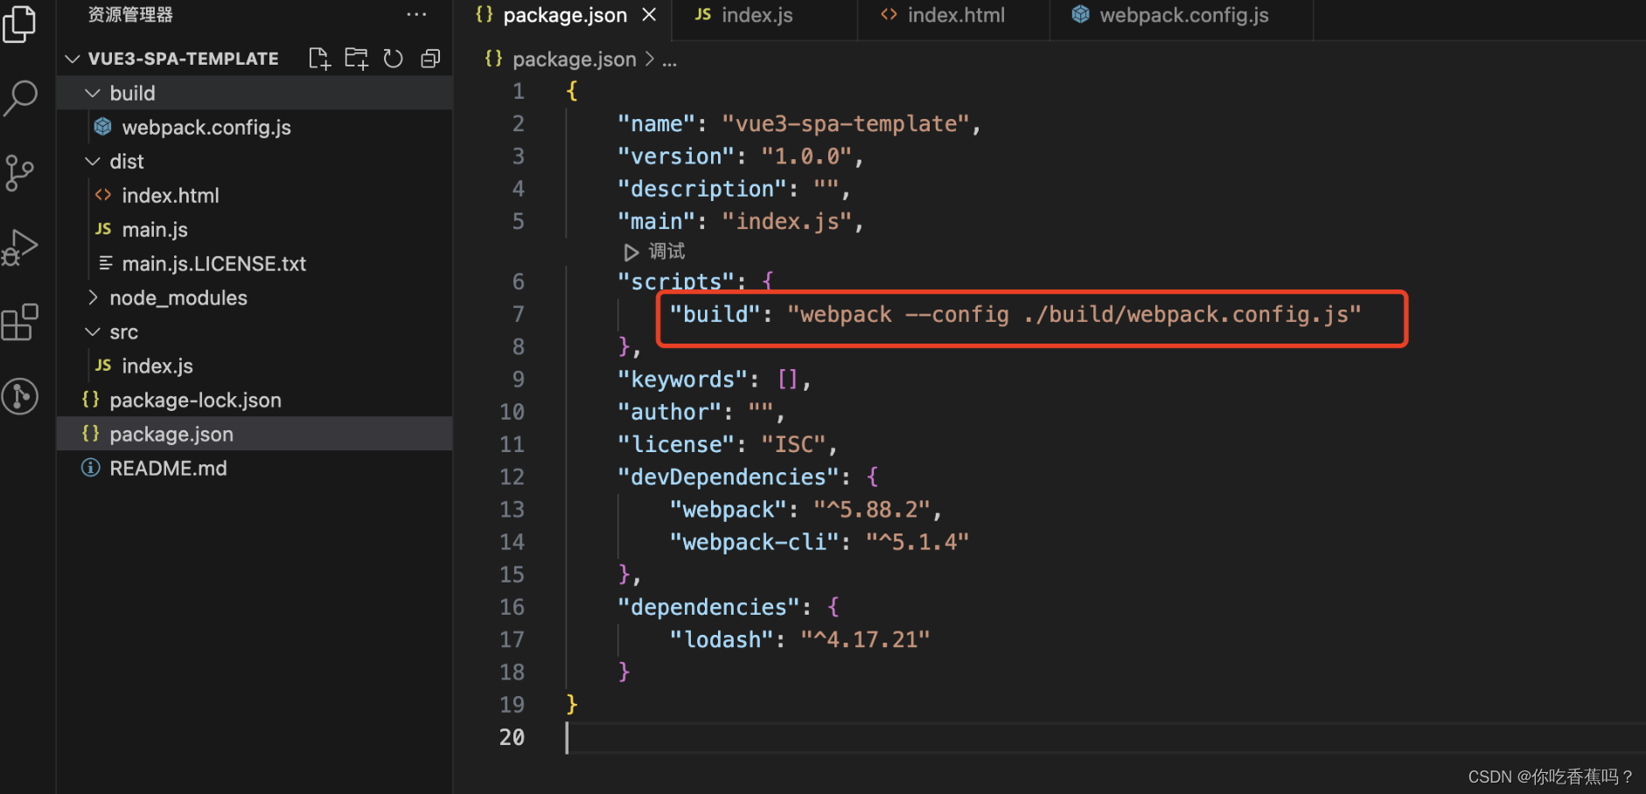Click the New Folder icon in explorer header
The image size is (1646, 794).
356,59
